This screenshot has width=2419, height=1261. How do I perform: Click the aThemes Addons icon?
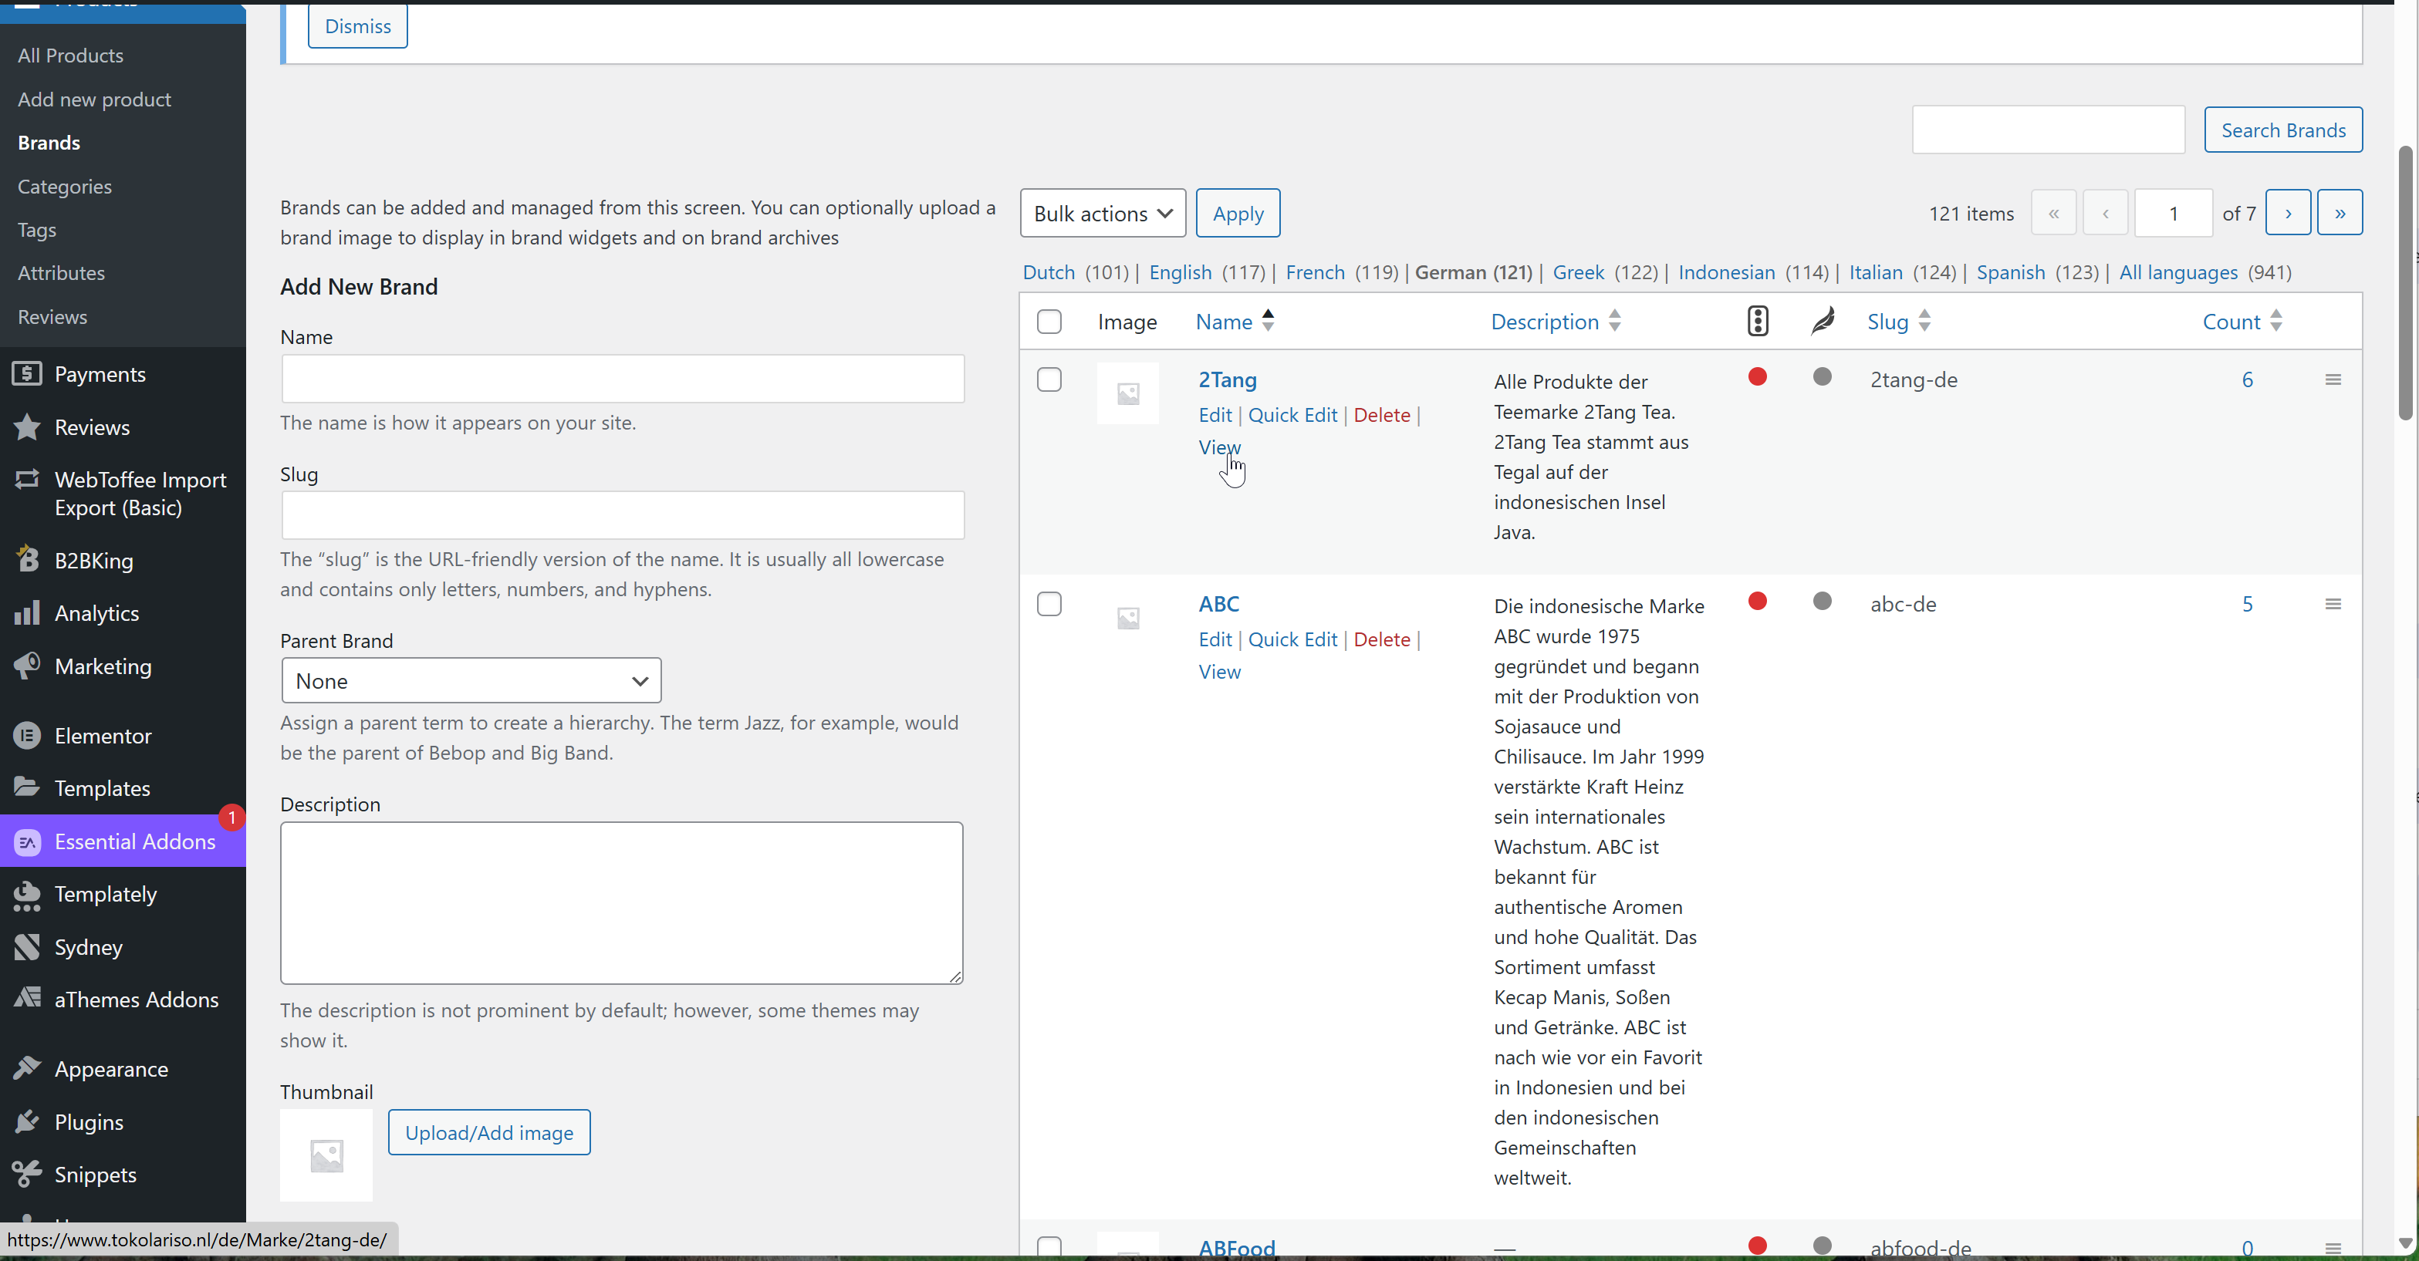[x=27, y=999]
